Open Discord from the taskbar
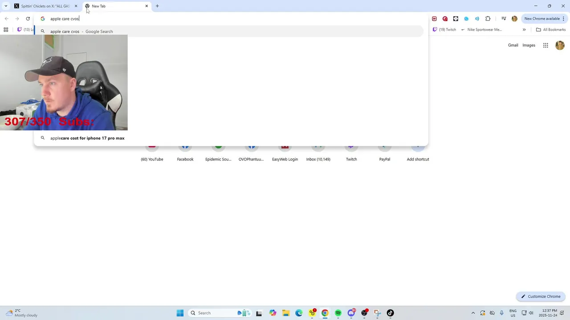 [351, 313]
